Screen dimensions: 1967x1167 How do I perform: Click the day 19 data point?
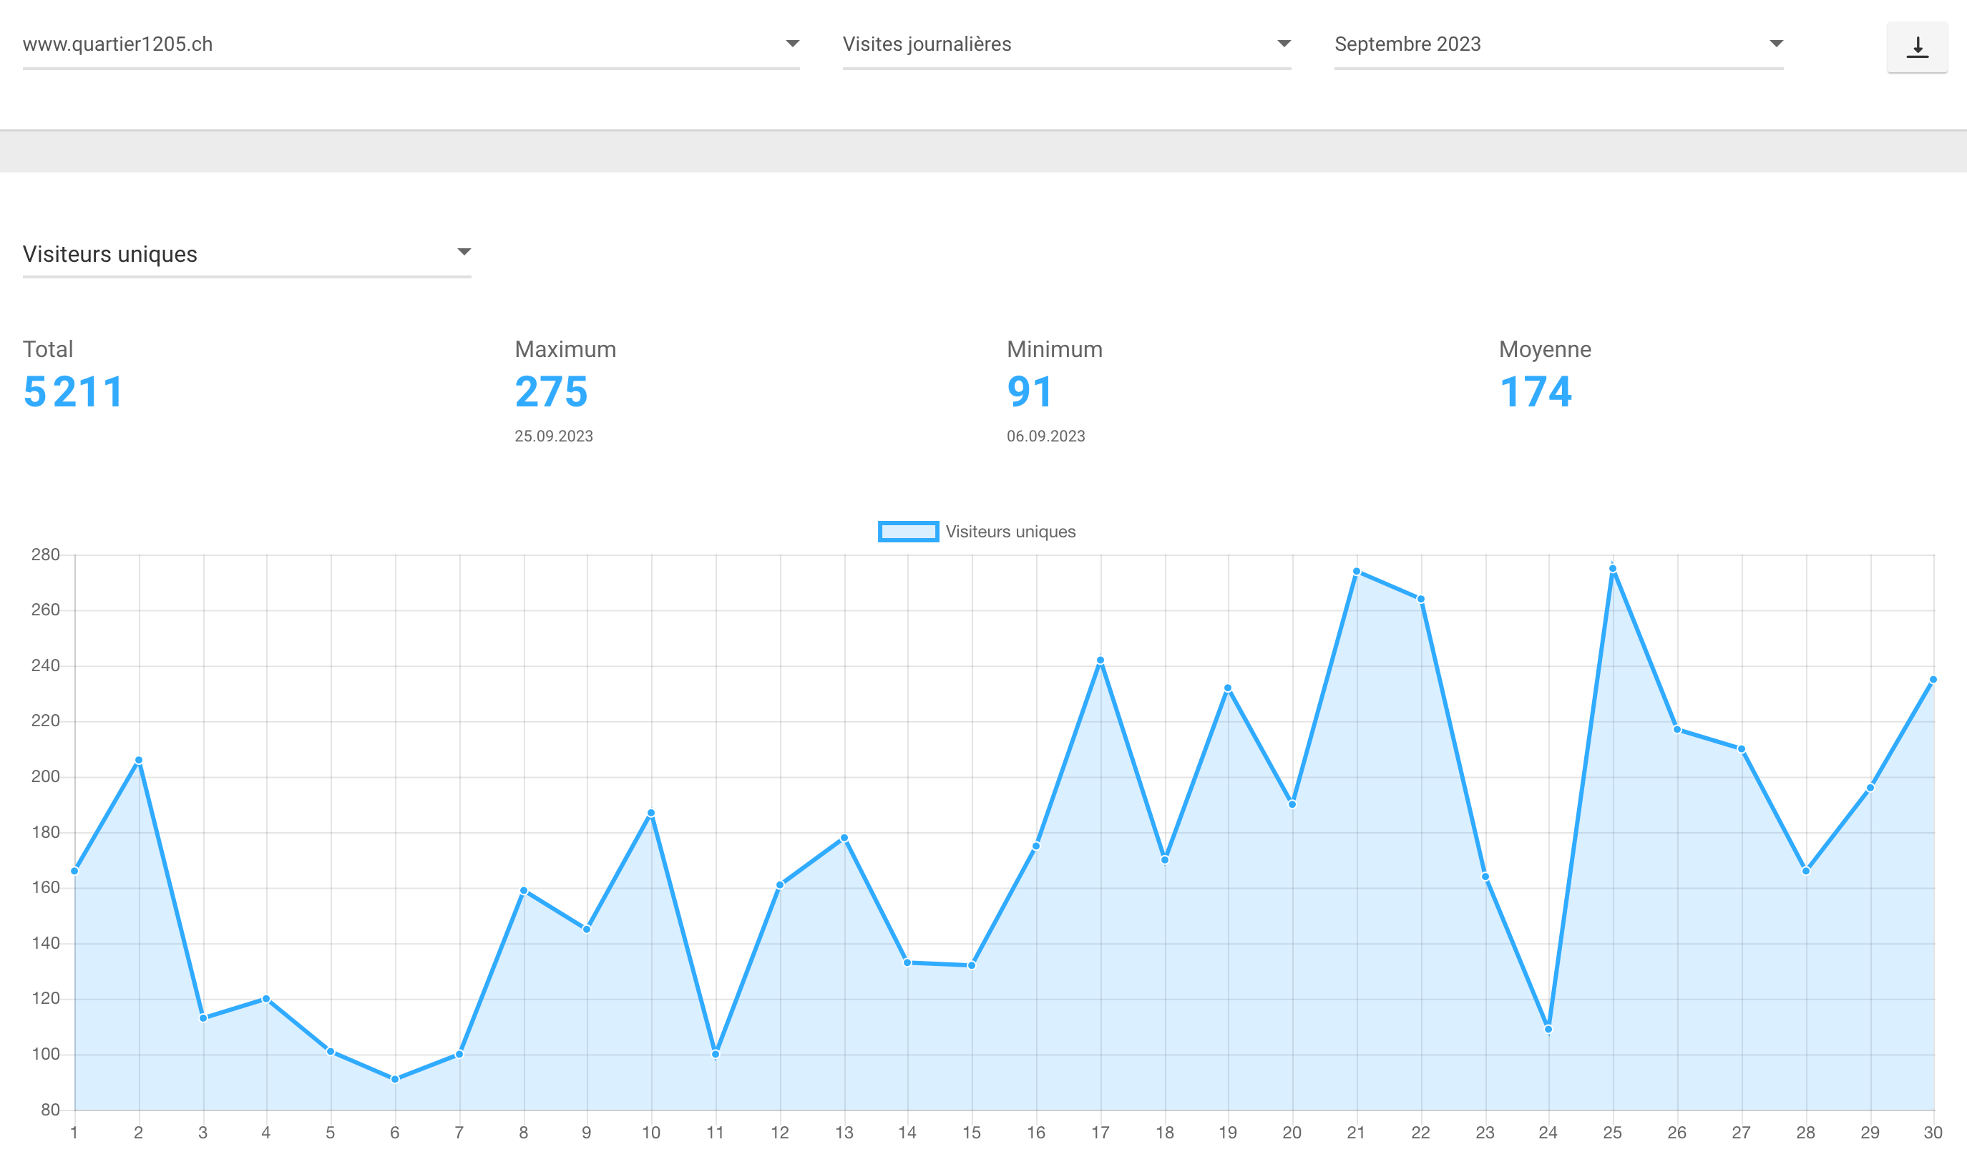[x=1228, y=688]
